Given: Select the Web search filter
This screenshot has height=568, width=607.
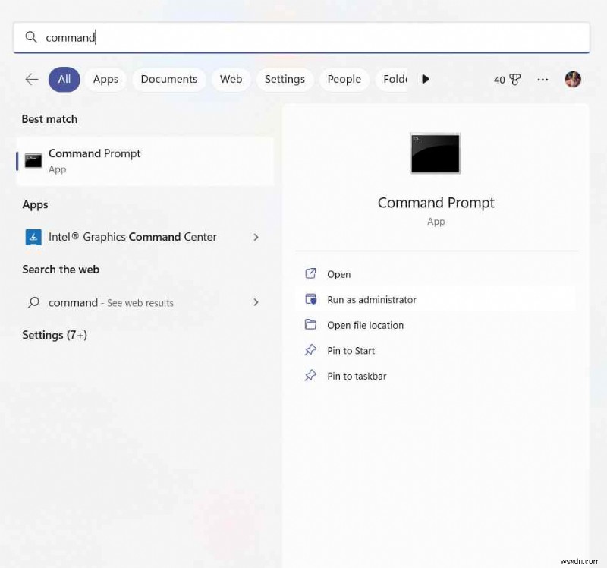Looking at the screenshot, I should pos(231,79).
